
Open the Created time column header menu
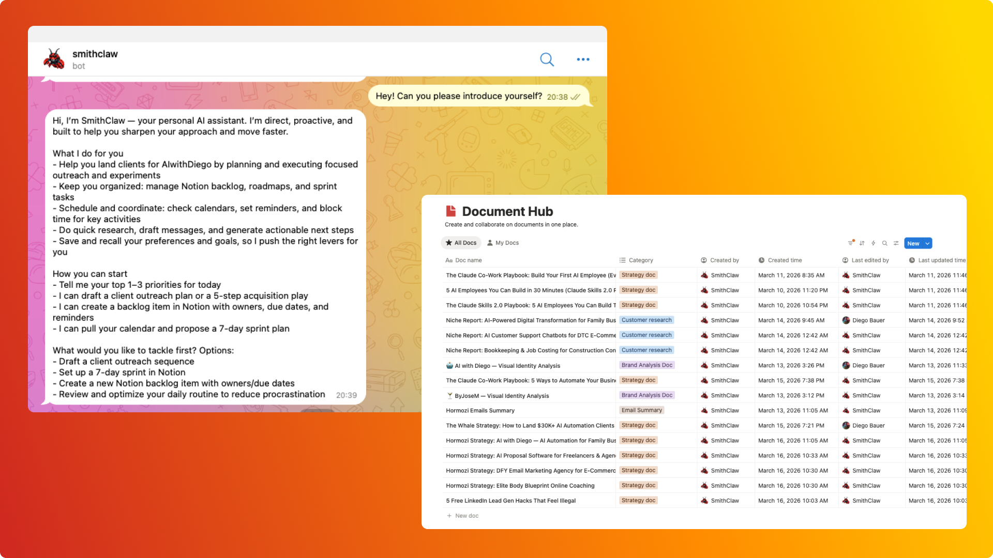point(784,260)
